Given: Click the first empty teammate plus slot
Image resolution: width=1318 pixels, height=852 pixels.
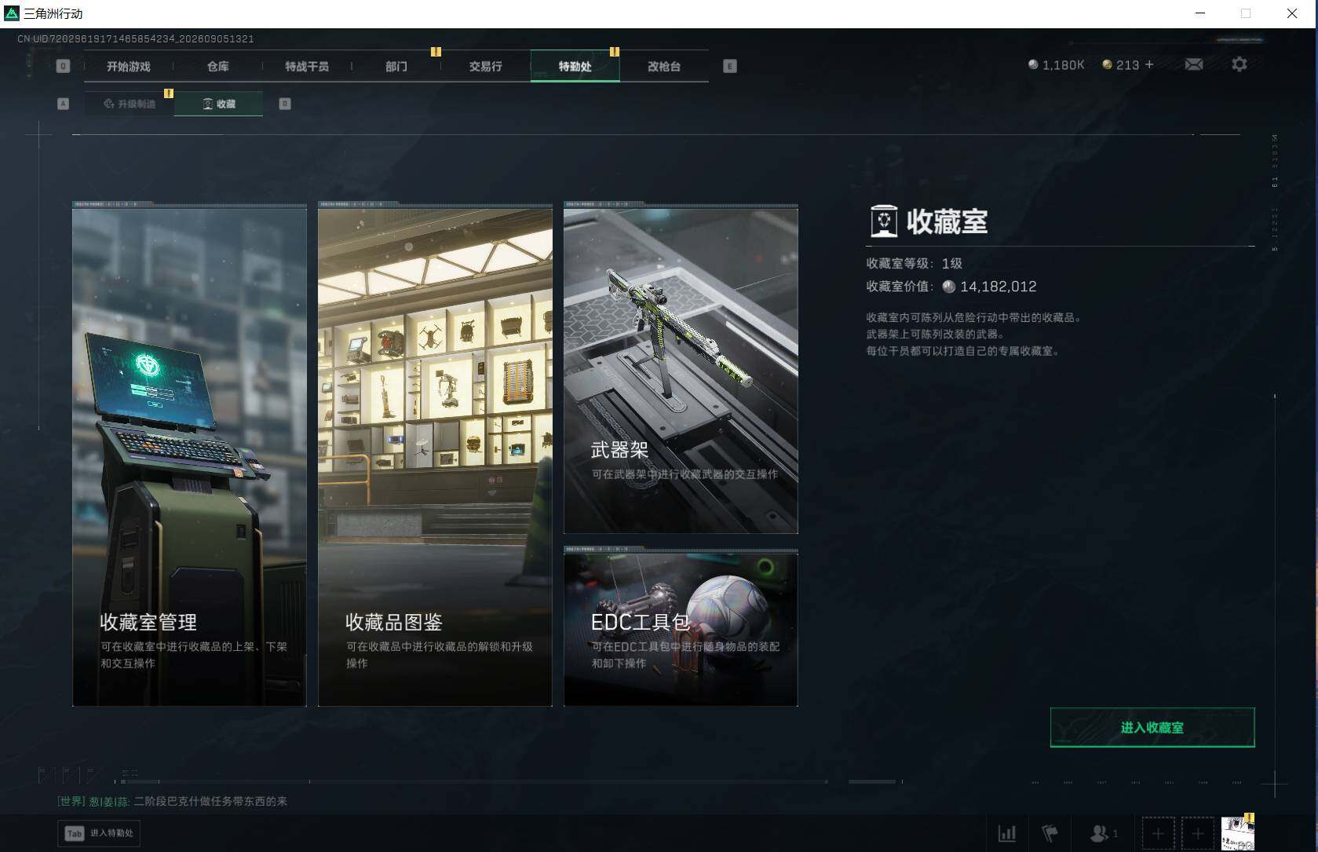Looking at the screenshot, I should (1158, 833).
